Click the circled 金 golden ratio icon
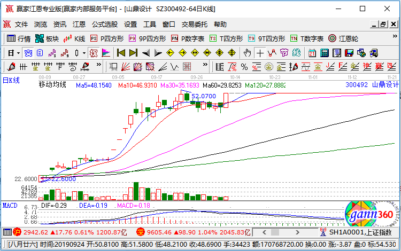 tap(269, 67)
